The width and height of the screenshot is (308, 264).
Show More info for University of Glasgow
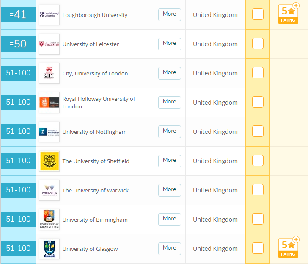[169, 248]
